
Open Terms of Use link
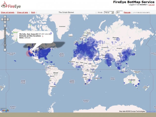[x=151, y=111]
